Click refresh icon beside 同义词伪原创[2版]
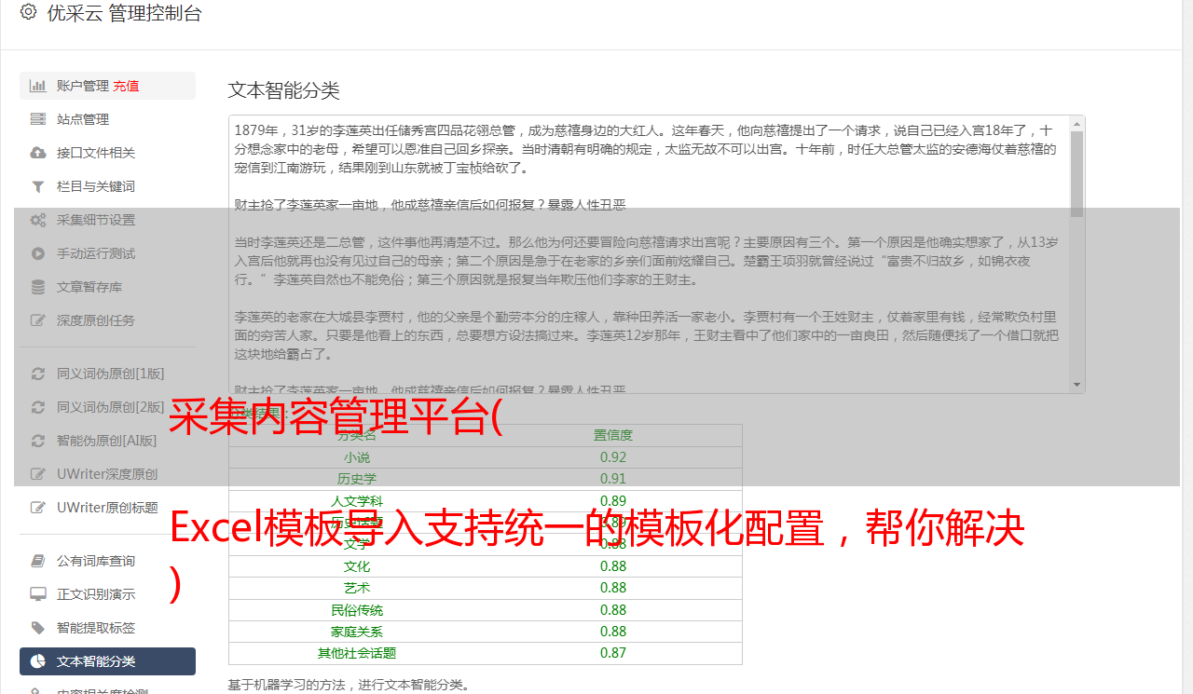This screenshot has height=694, width=1193. pos(38,407)
